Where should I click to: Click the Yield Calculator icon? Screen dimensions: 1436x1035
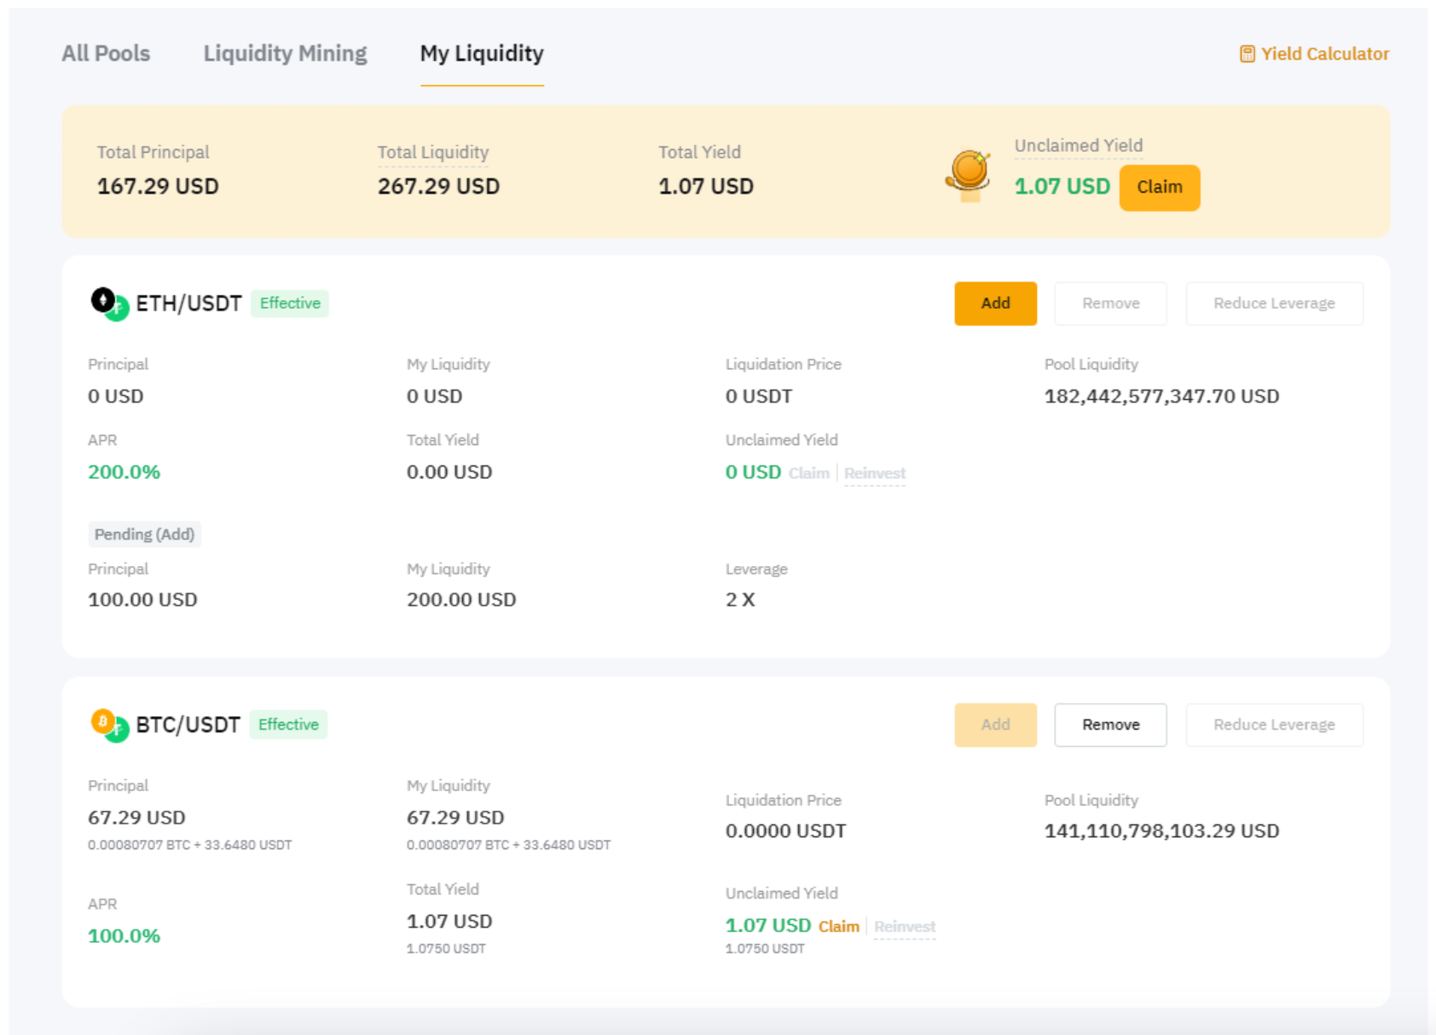[x=1247, y=55]
